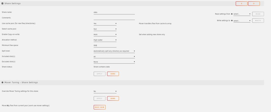
Task: Open the Split level dropdown
Action: point(114,51)
